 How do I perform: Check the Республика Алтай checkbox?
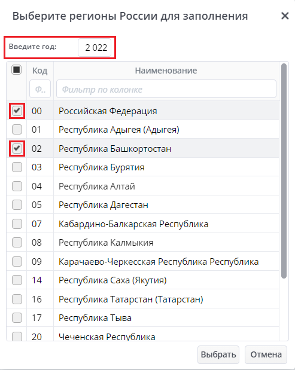click(17, 186)
